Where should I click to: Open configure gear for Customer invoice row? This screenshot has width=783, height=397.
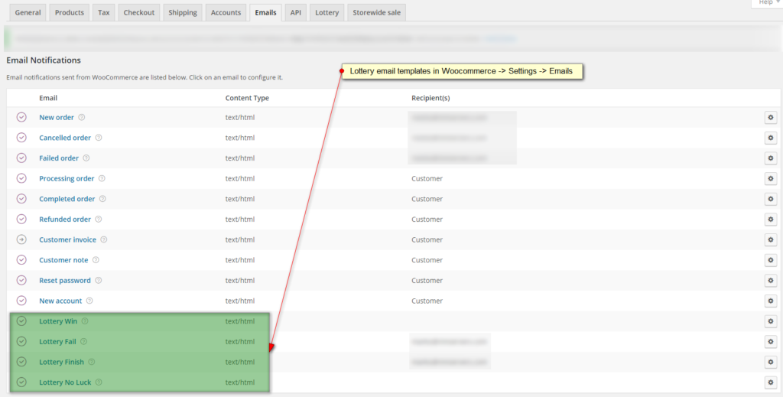click(771, 239)
